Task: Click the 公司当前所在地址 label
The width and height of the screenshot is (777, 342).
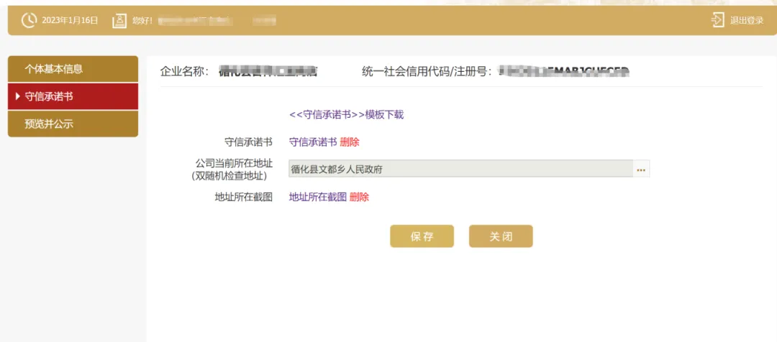Action: pos(235,163)
